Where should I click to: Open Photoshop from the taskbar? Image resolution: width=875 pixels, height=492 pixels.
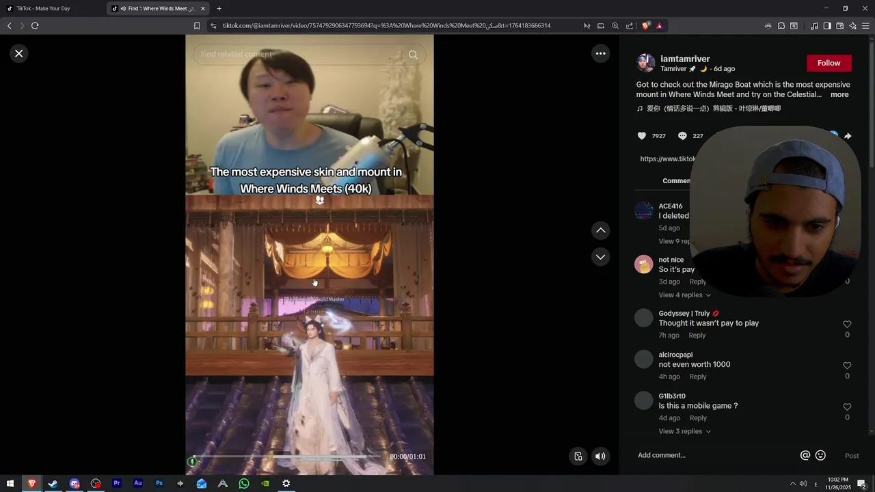click(x=159, y=483)
